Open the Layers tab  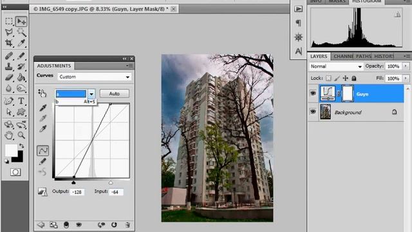point(319,56)
